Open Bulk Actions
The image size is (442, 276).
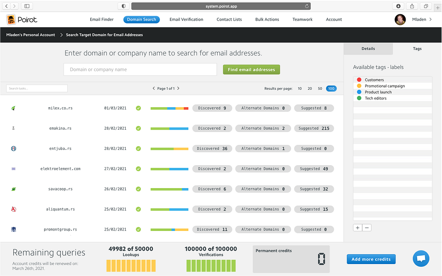coord(267,19)
